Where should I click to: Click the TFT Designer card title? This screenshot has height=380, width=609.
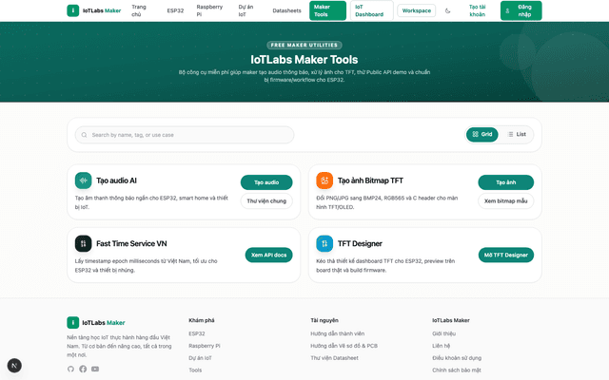pos(360,243)
